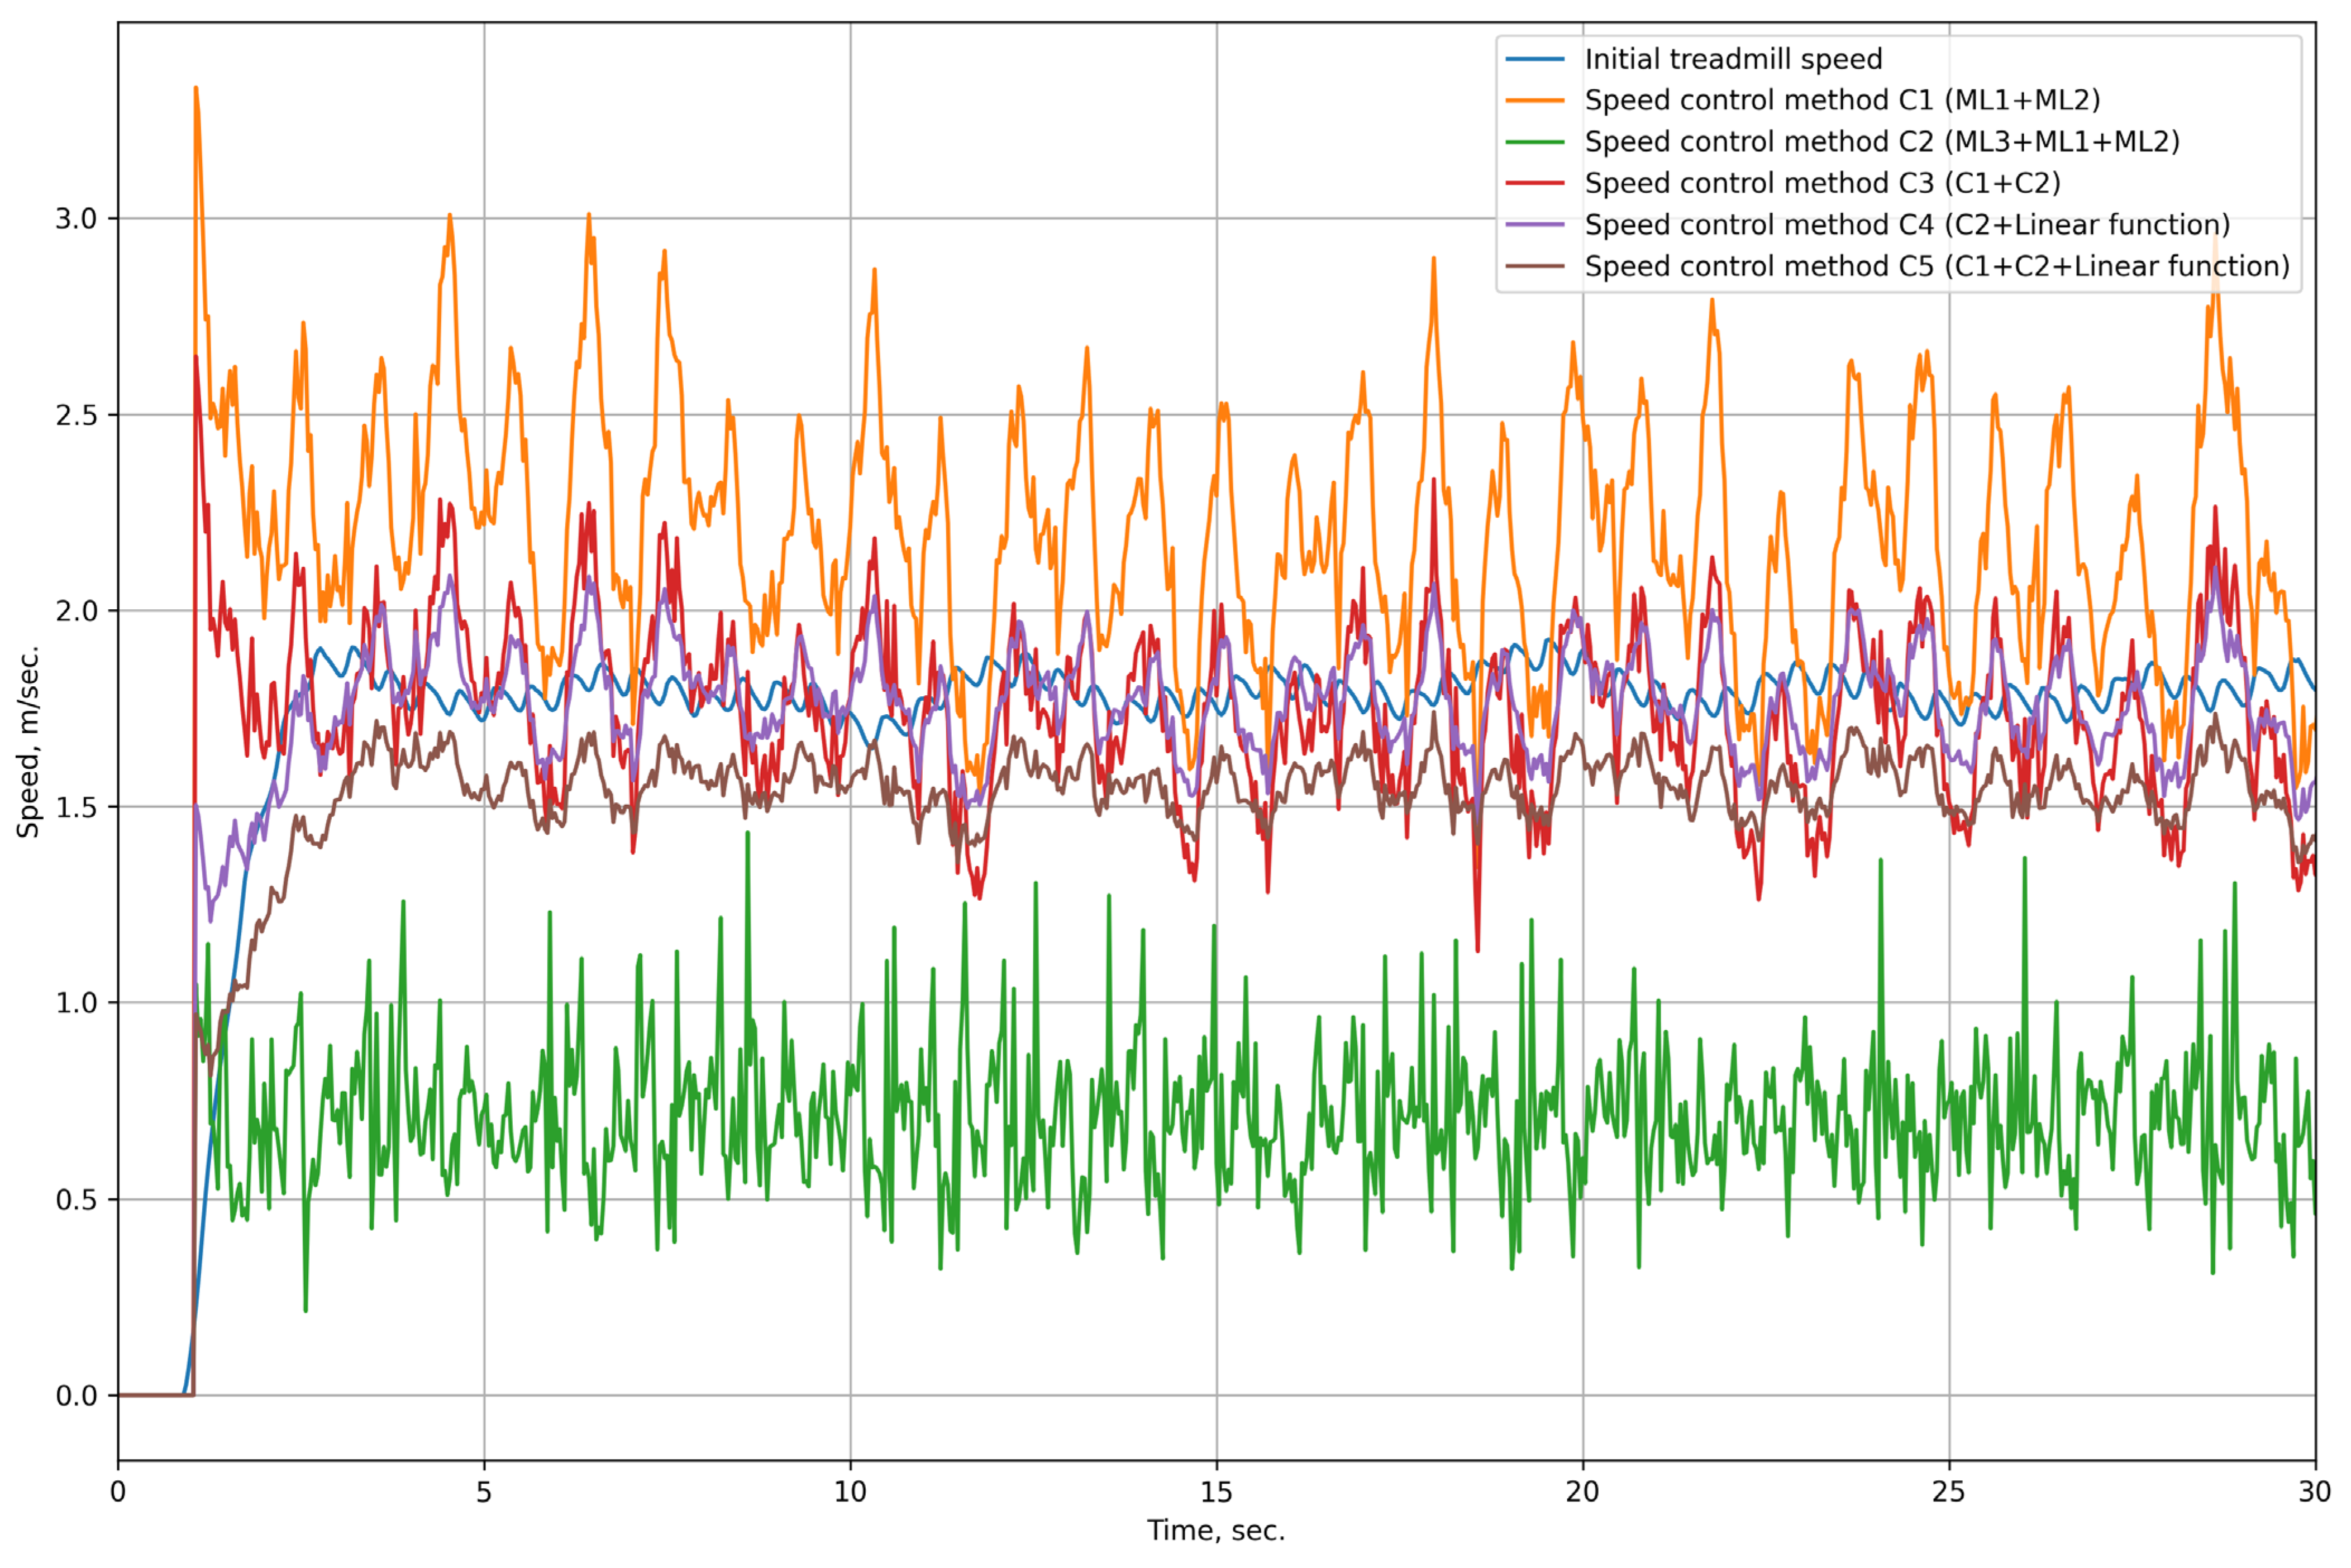Select legend entry 'Speed control method C1 (ML1+ML2)'
2351x1568 pixels.
tap(1842, 101)
